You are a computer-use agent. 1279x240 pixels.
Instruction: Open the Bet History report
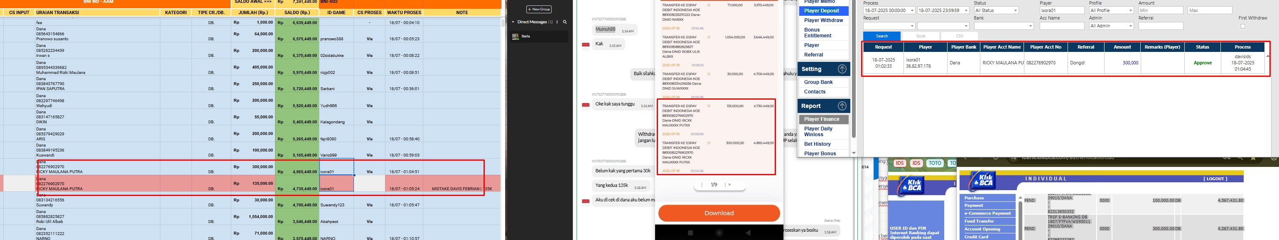tap(824, 144)
